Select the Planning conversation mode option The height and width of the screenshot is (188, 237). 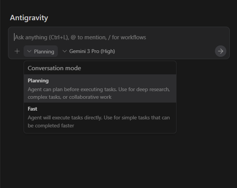tap(100, 88)
